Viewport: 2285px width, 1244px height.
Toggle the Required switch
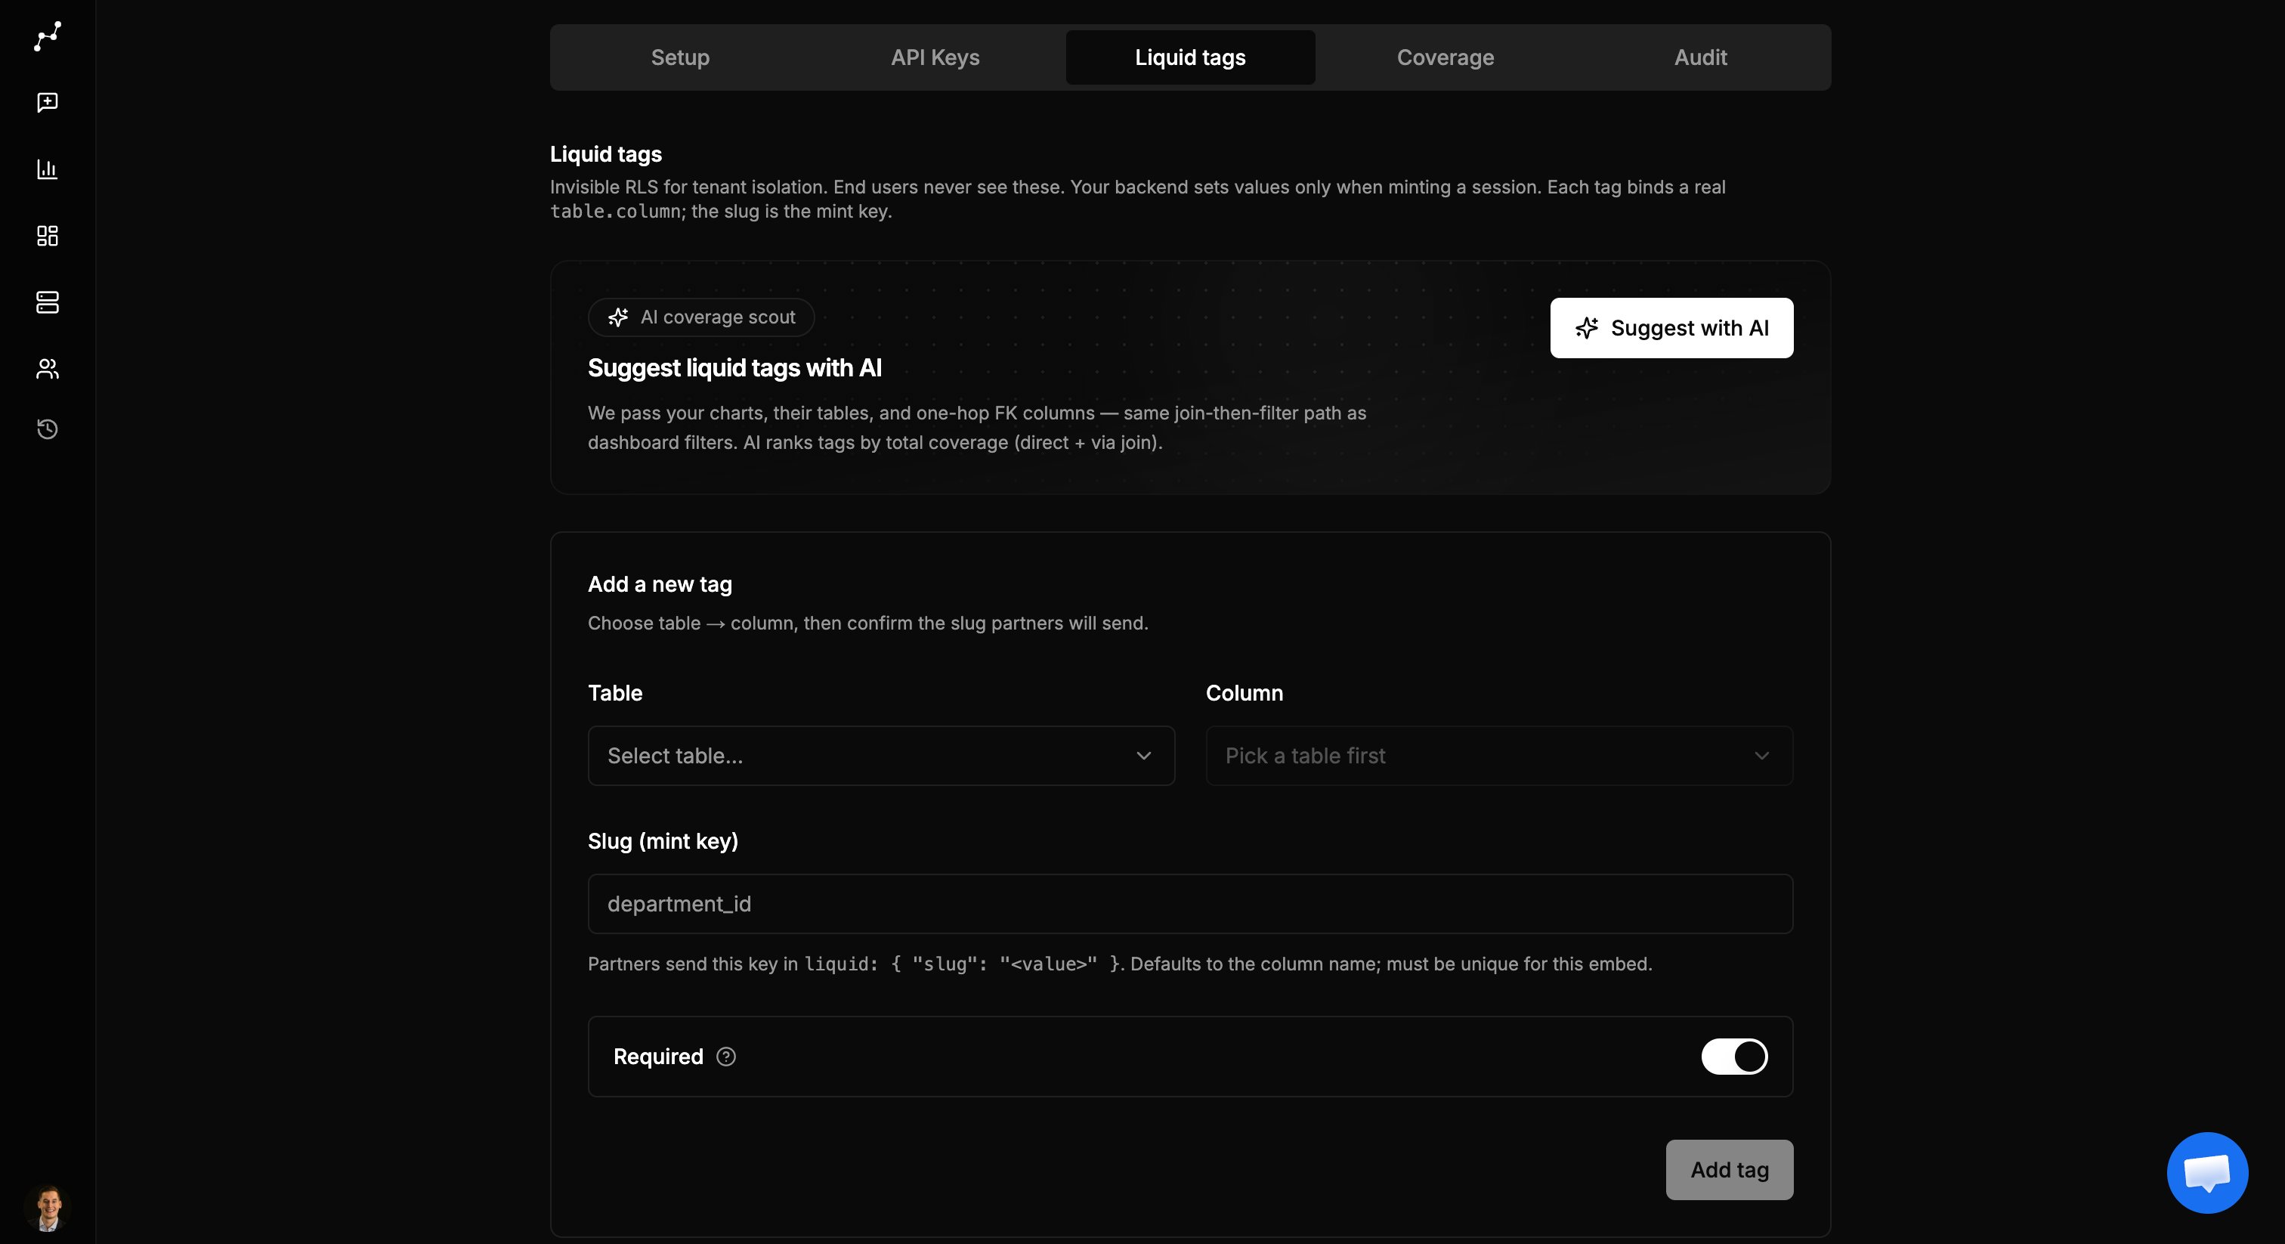click(x=1734, y=1057)
